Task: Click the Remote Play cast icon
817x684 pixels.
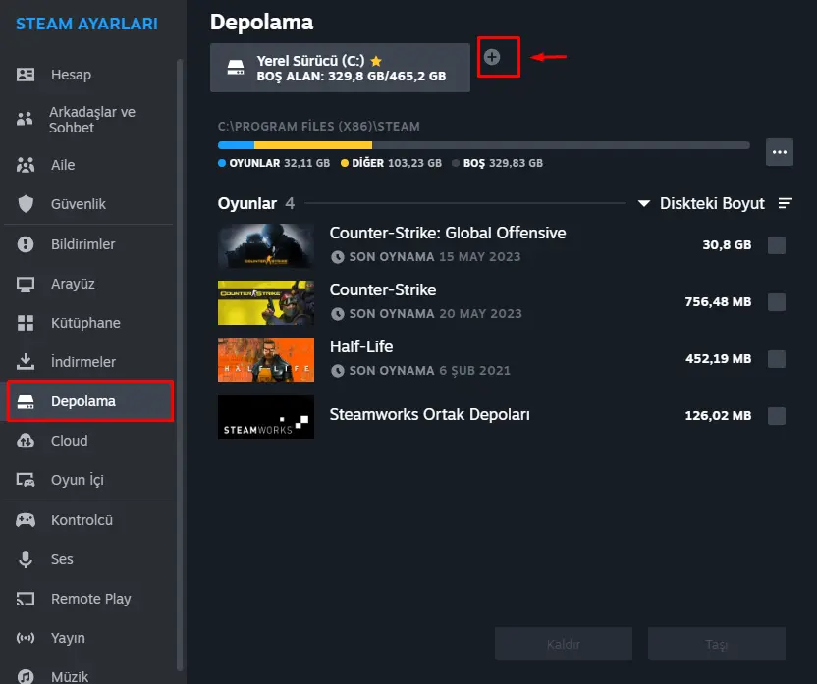Action: point(26,599)
